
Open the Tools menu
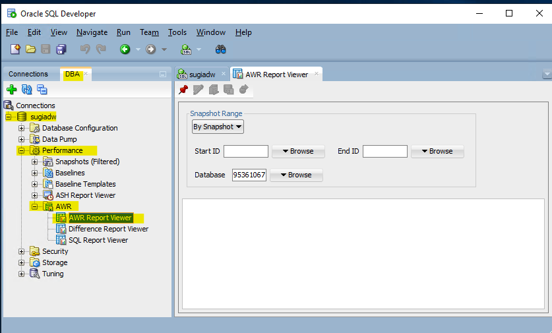[x=177, y=32]
